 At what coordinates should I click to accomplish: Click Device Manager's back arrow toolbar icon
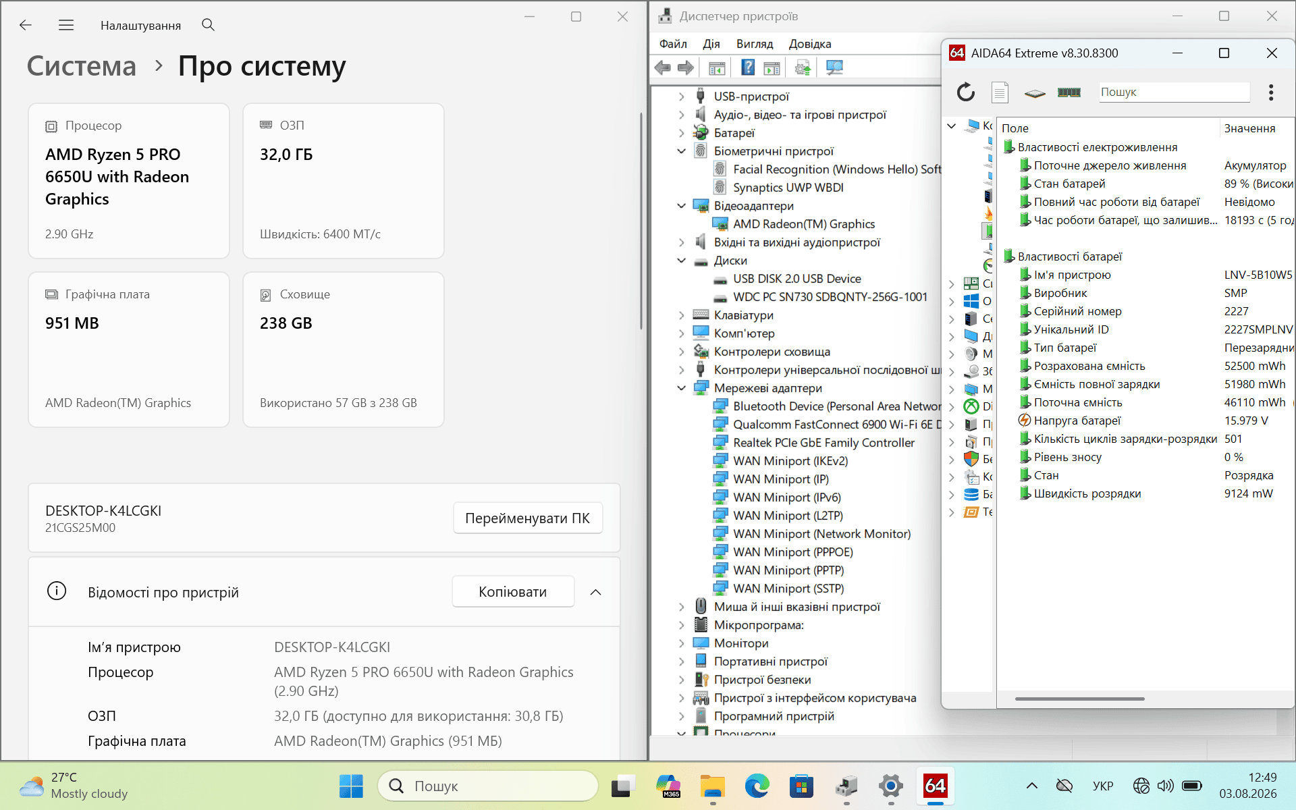click(663, 67)
